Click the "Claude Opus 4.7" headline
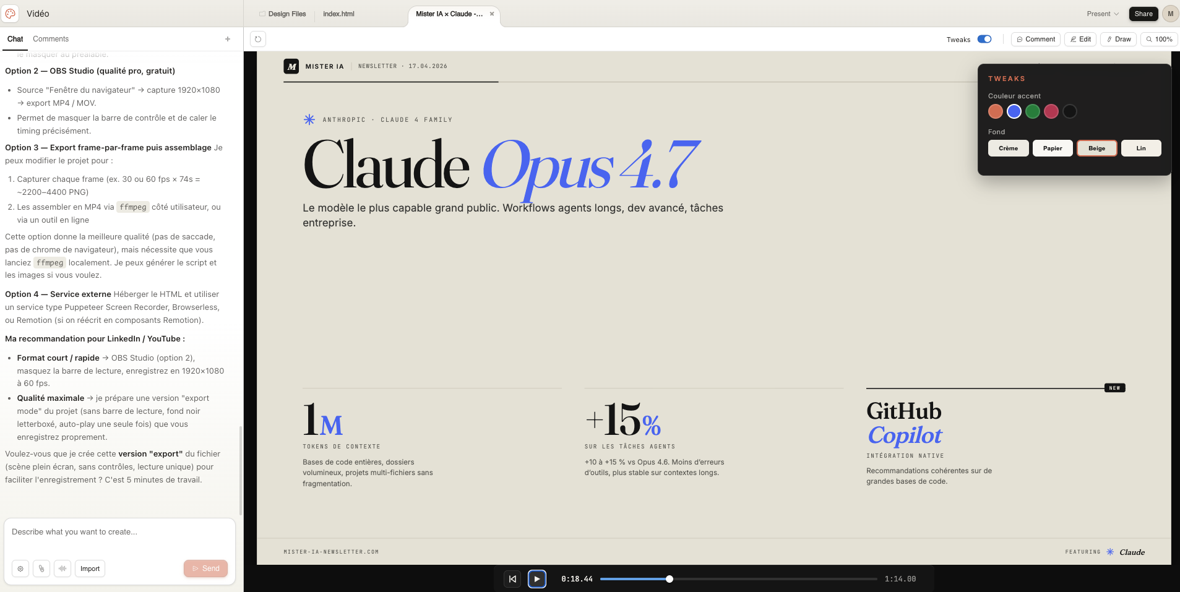1180x592 pixels. point(502,166)
